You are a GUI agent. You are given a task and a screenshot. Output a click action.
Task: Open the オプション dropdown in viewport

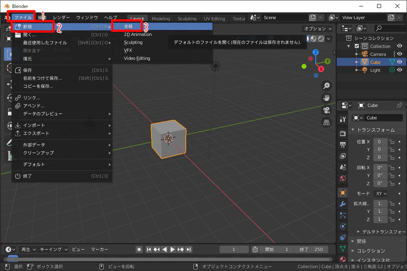[x=317, y=29]
